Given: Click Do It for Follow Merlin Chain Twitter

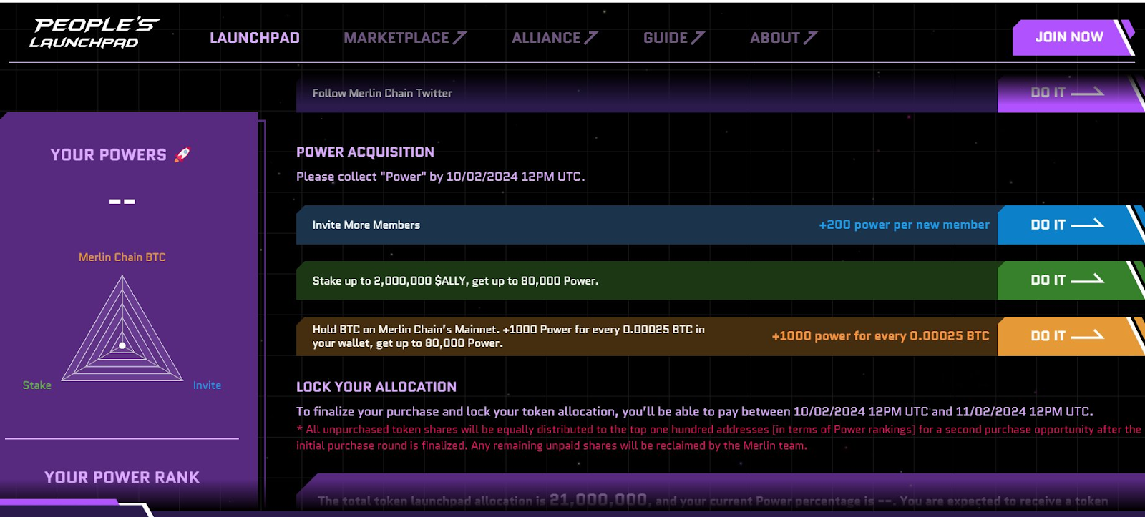Looking at the screenshot, I should coord(1069,93).
